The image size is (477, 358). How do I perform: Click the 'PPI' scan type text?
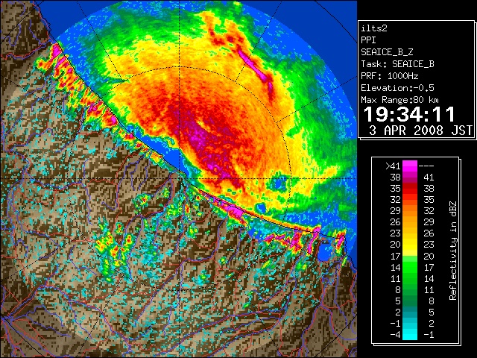[368, 40]
